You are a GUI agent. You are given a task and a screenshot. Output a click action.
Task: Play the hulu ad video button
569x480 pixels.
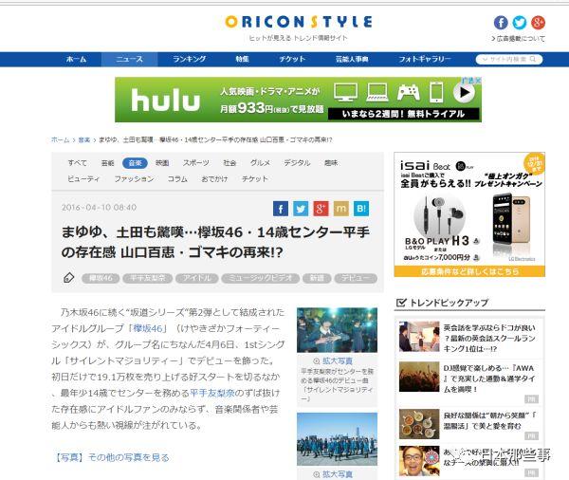tap(464, 92)
